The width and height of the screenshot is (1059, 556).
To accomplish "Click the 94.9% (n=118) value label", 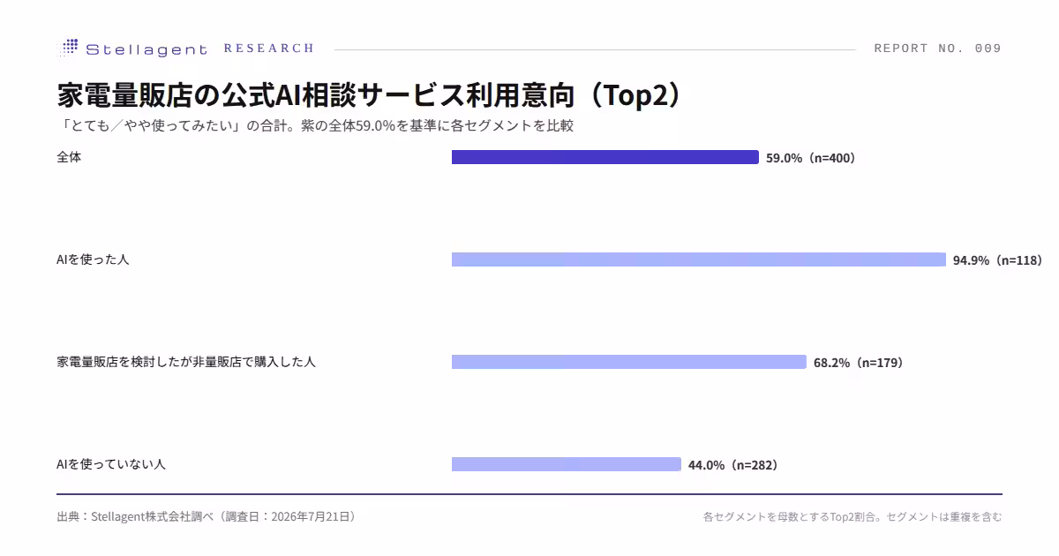I will (x=998, y=260).
